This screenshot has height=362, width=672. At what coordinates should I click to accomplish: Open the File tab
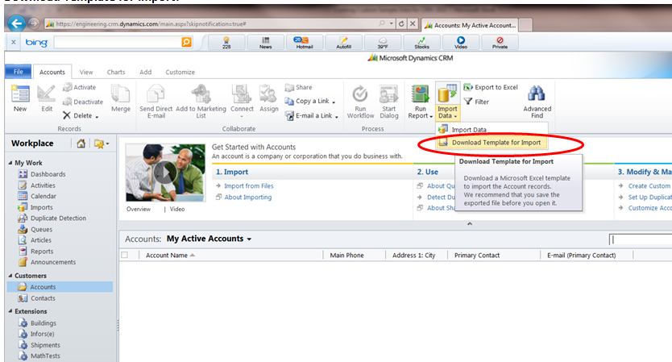click(19, 72)
